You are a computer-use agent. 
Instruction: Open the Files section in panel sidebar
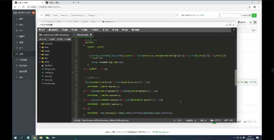tap(21, 54)
